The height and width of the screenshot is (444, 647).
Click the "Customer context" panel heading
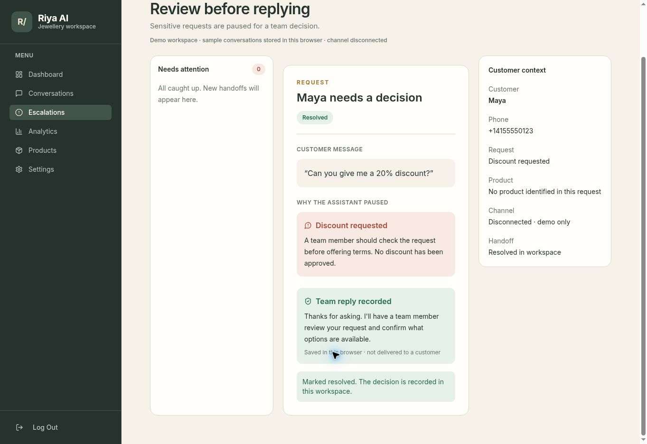(x=517, y=70)
